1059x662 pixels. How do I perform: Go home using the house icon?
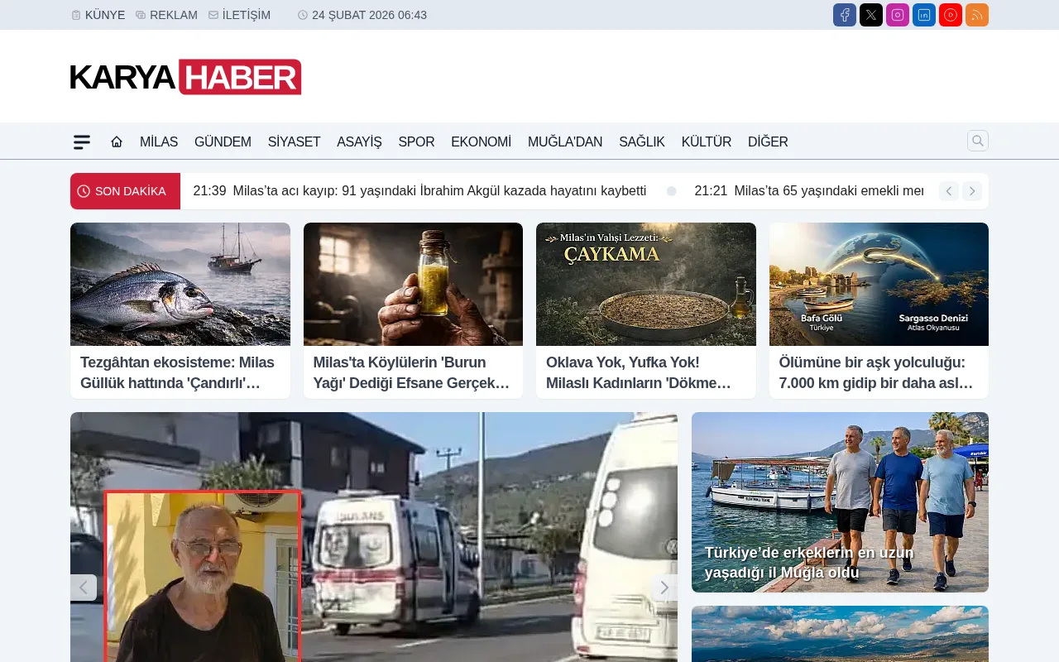[x=116, y=141]
